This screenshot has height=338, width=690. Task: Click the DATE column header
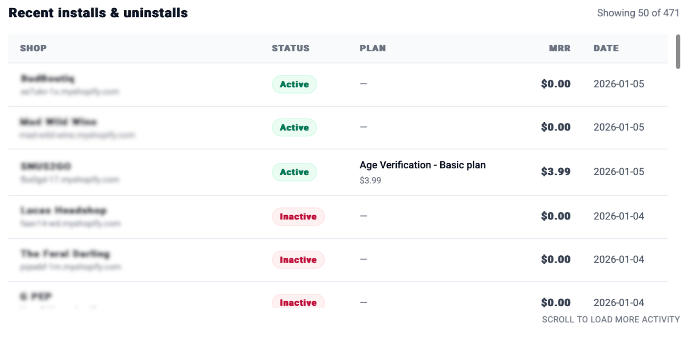[606, 48]
